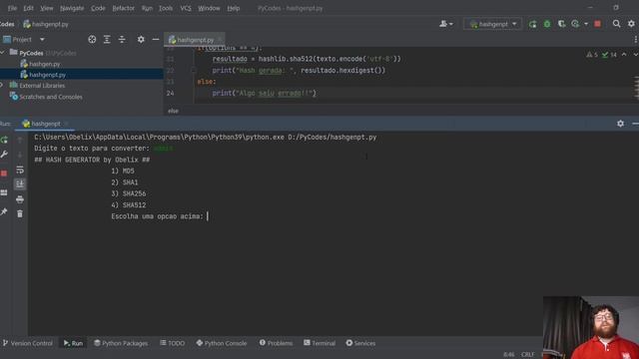Open Run panel settings gear
The image size is (639, 359).
[620, 124]
